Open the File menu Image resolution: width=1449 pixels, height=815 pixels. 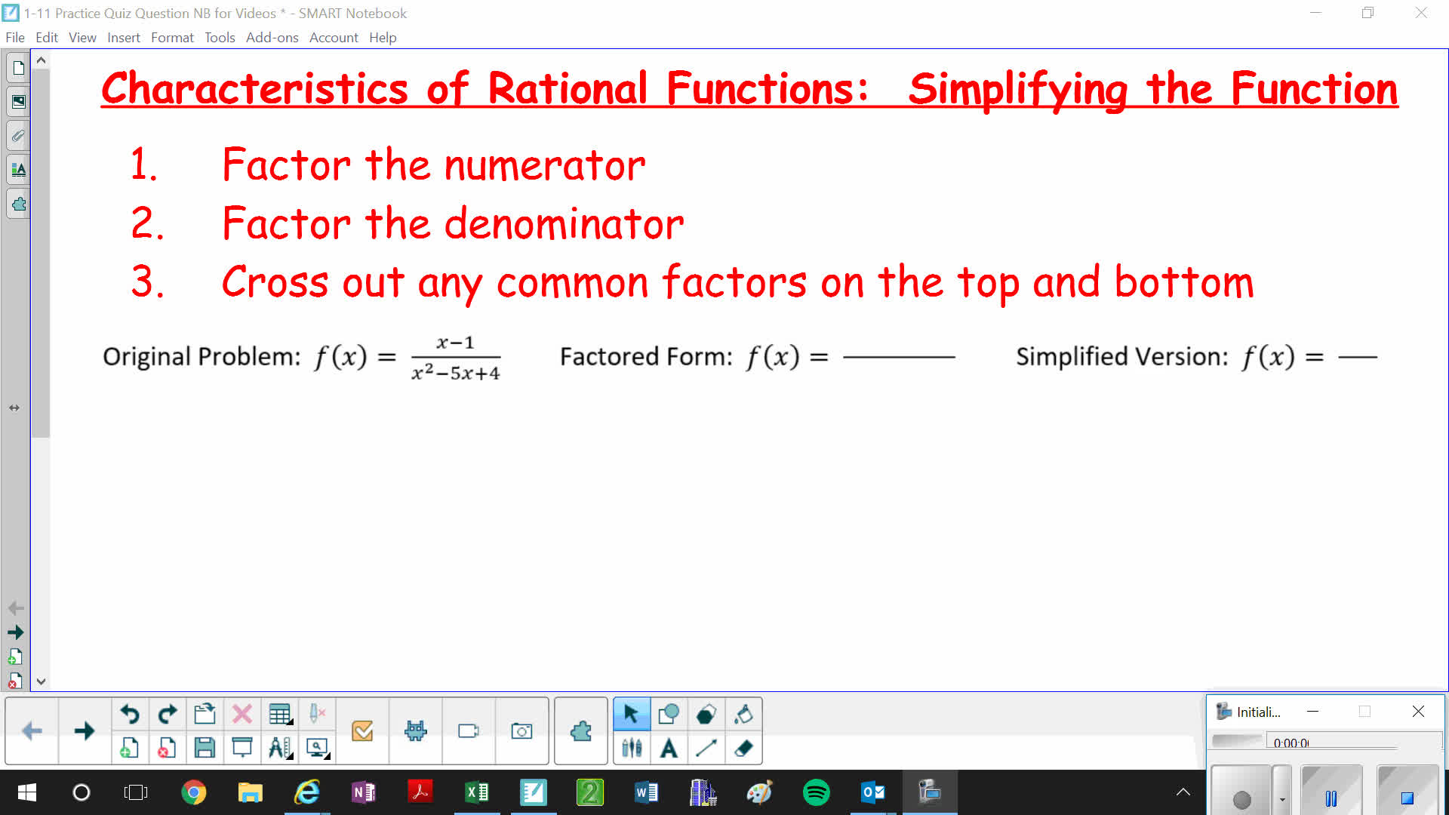coord(14,37)
